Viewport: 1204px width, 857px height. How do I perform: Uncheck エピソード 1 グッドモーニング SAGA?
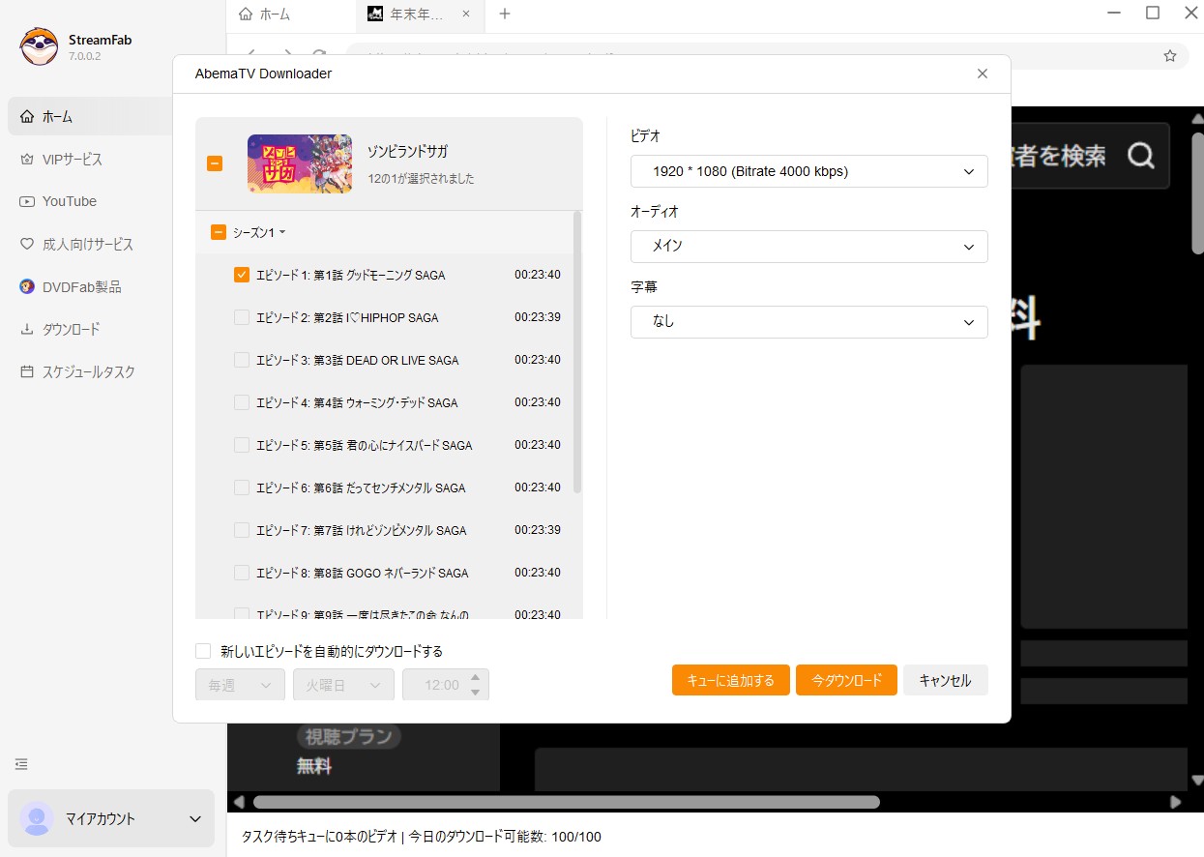pyautogui.click(x=241, y=275)
